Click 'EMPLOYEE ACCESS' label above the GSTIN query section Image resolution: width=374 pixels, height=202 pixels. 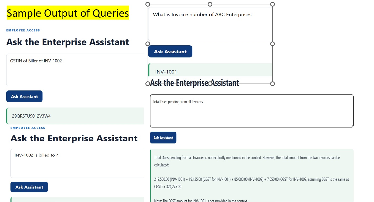pyautogui.click(x=23, y=30)
